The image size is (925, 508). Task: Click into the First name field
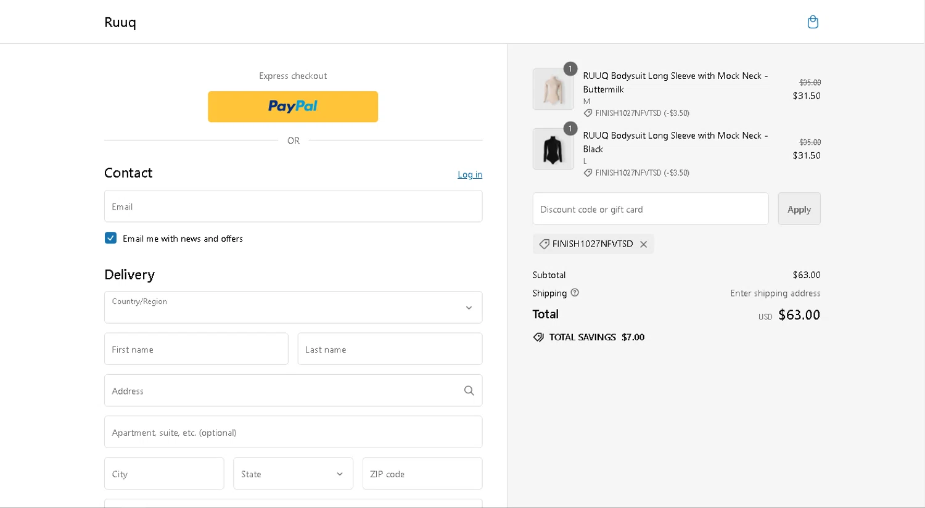pos(196,349)
